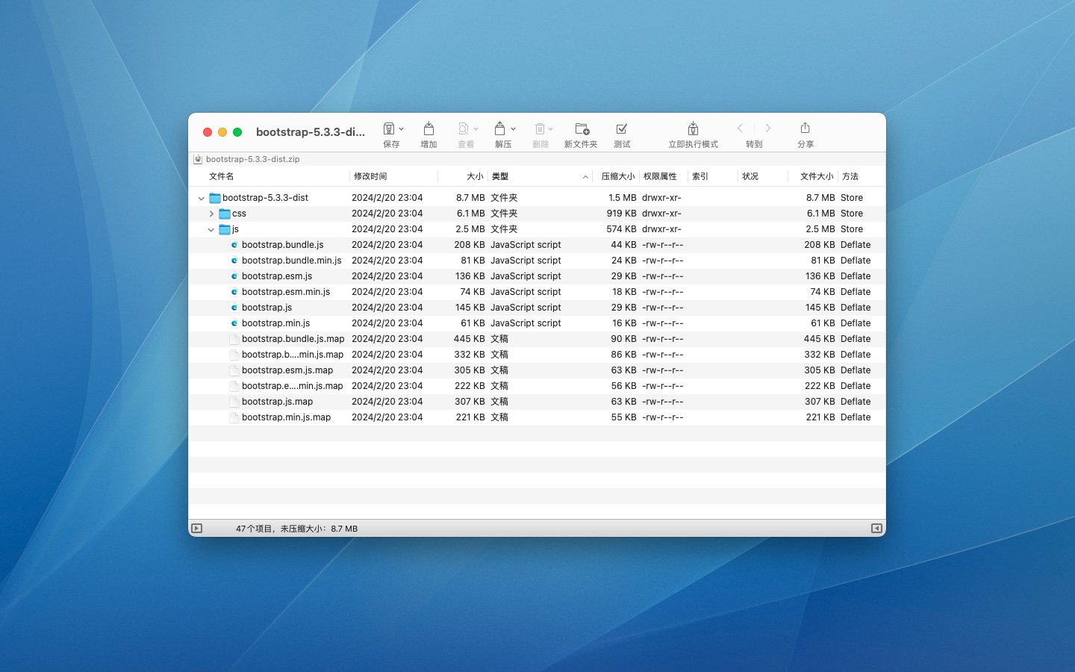Screen dimensions: 1075x672
Task: Go back with the left navigation arrow
Action: [740, 128]
